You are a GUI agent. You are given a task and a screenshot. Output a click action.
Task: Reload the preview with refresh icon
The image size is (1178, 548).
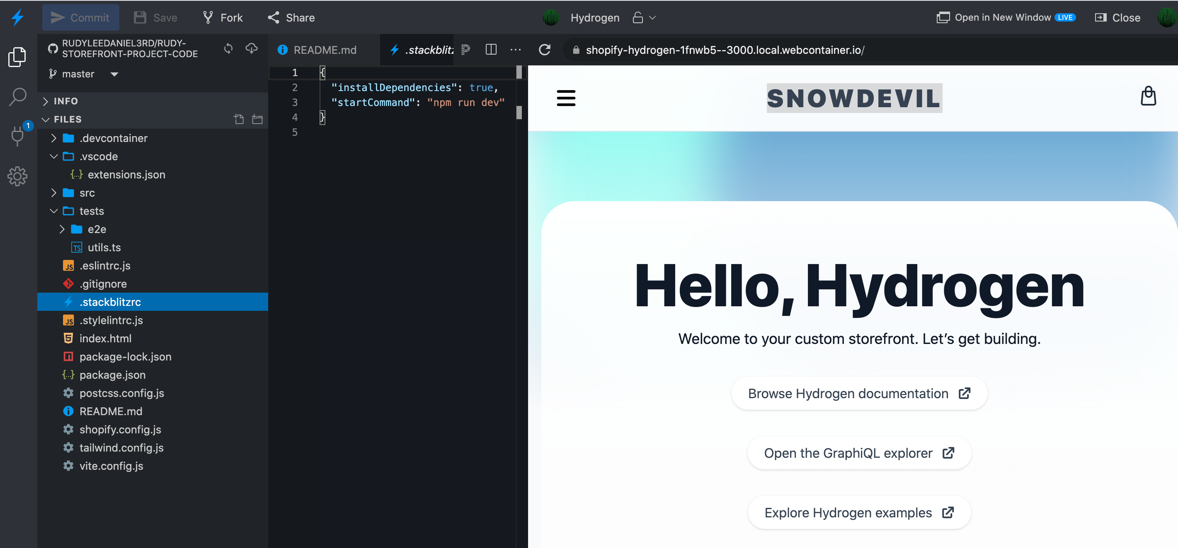[544, 50]
